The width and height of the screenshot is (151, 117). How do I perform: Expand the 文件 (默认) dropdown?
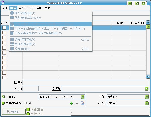pyautogui.click(x=147, y=97)
